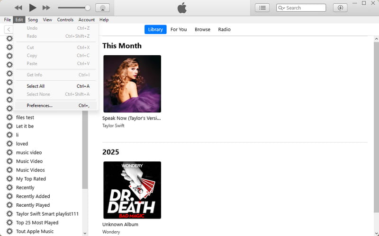Choose Select All in Edit menu
The image size is (379, 236).
pos(56,86)
